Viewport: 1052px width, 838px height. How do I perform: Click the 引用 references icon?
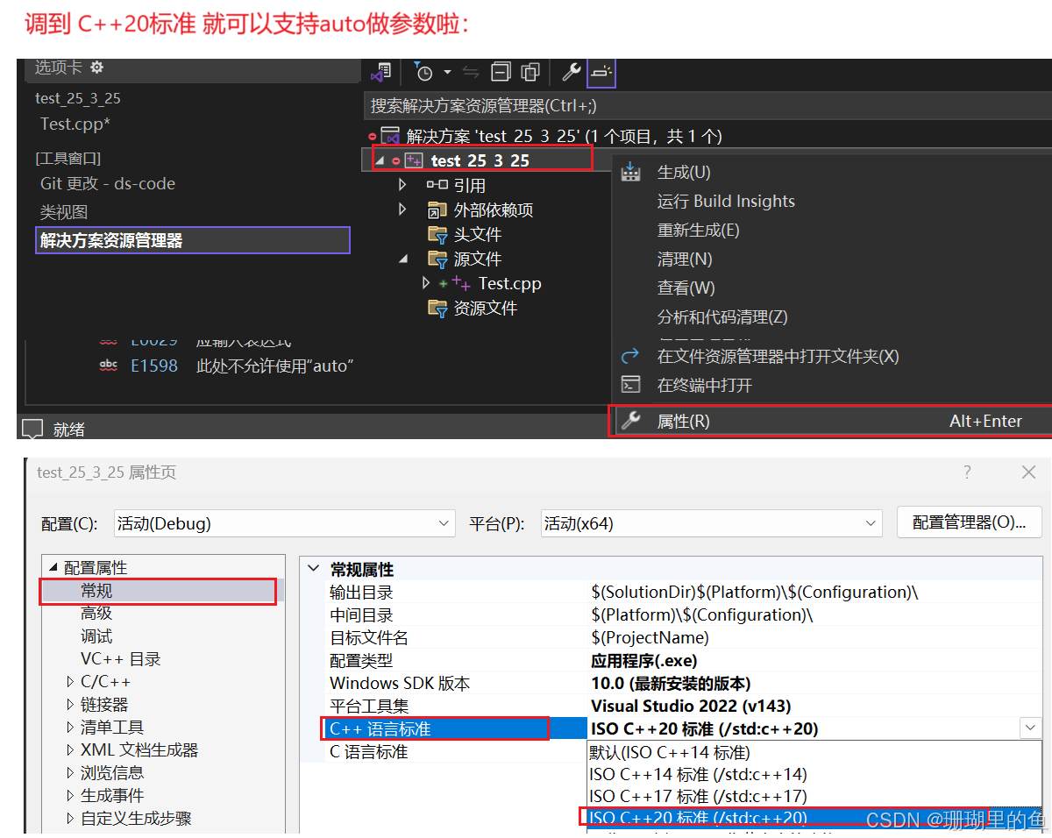(437, 185)
